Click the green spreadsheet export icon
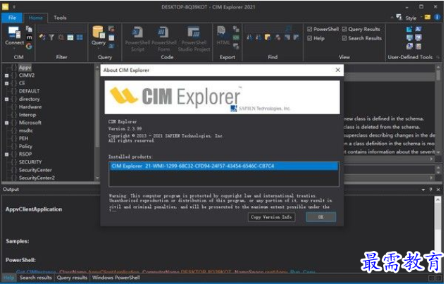 (236, 37)
